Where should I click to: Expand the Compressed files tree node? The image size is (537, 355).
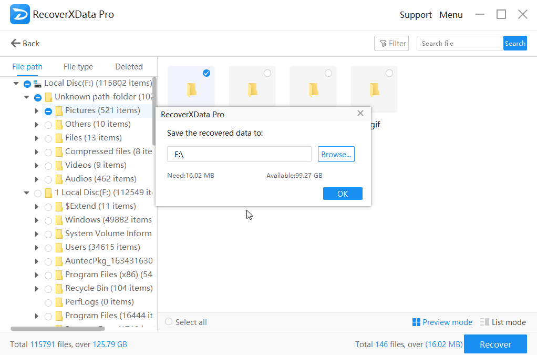pyautogui.click(x=37, y=152)
